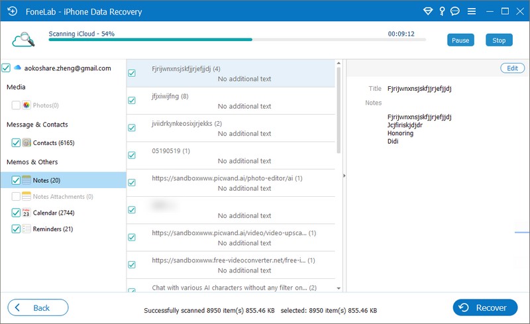This screenshot has height=324, width=530.
Task: Click the Notes Attachments icon
Action: pyautogui.click(x=26, y=196)
